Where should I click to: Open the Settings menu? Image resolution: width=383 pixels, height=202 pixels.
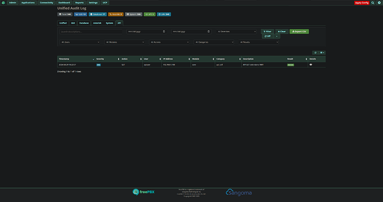[x=93, y=3]
